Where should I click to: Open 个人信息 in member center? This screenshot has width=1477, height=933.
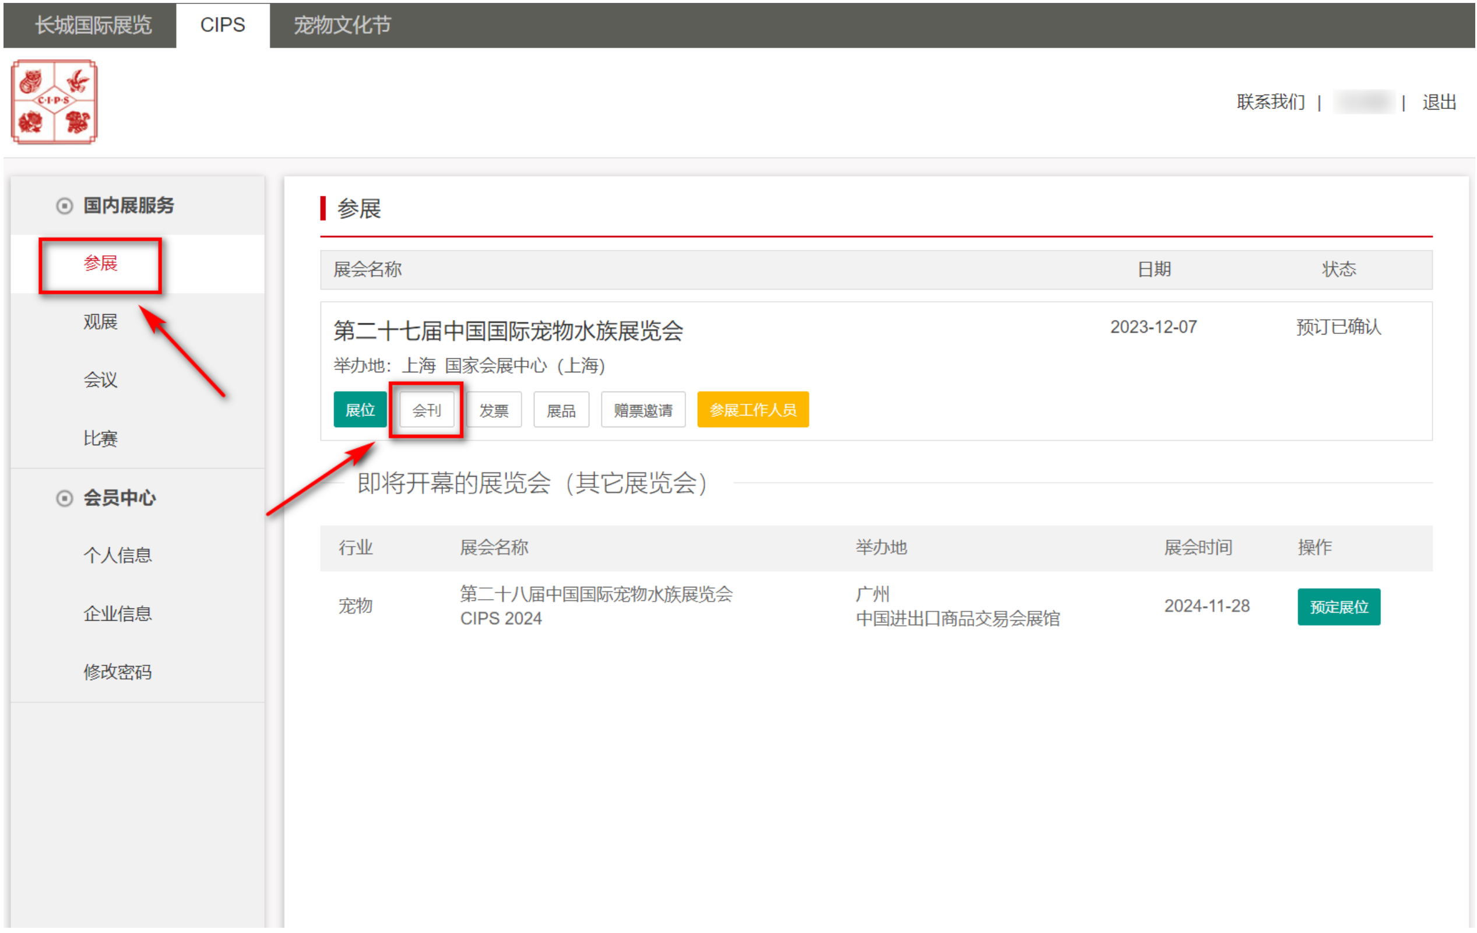(x=118, y=556)
